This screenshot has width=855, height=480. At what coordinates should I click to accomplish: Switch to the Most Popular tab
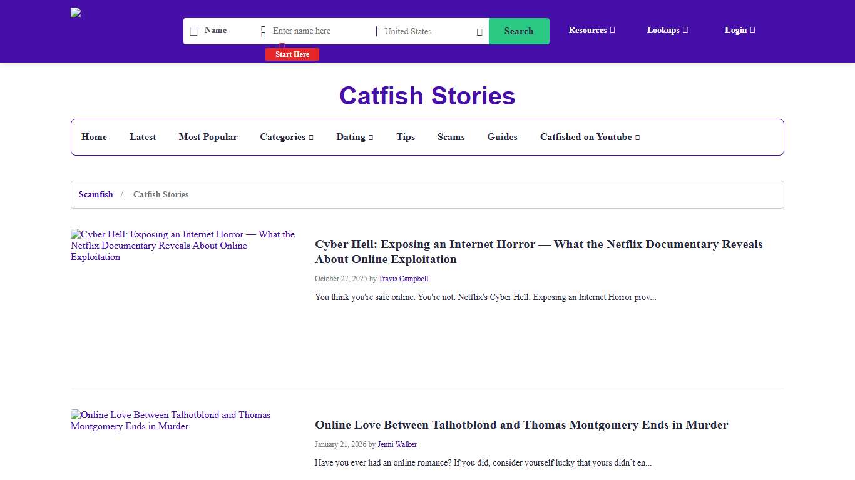[208, 137]
